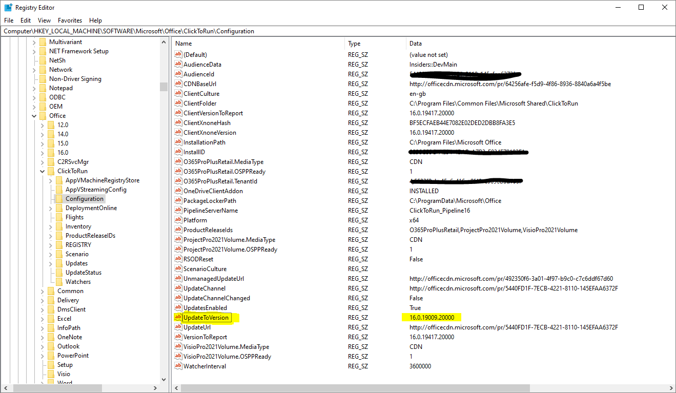Screen dimensions: 676x393
Task: Expand the Scenario subkey
Action: tap(51, 254)
